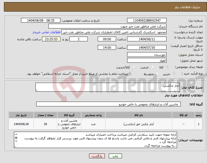Click the buyer organization name field
The height and width of the screenshot is (163, 207).
(107, 26)
